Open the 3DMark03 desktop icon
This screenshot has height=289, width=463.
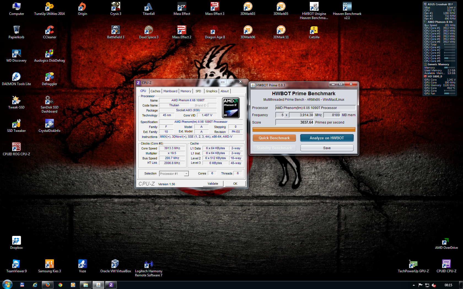coord(248,9)
